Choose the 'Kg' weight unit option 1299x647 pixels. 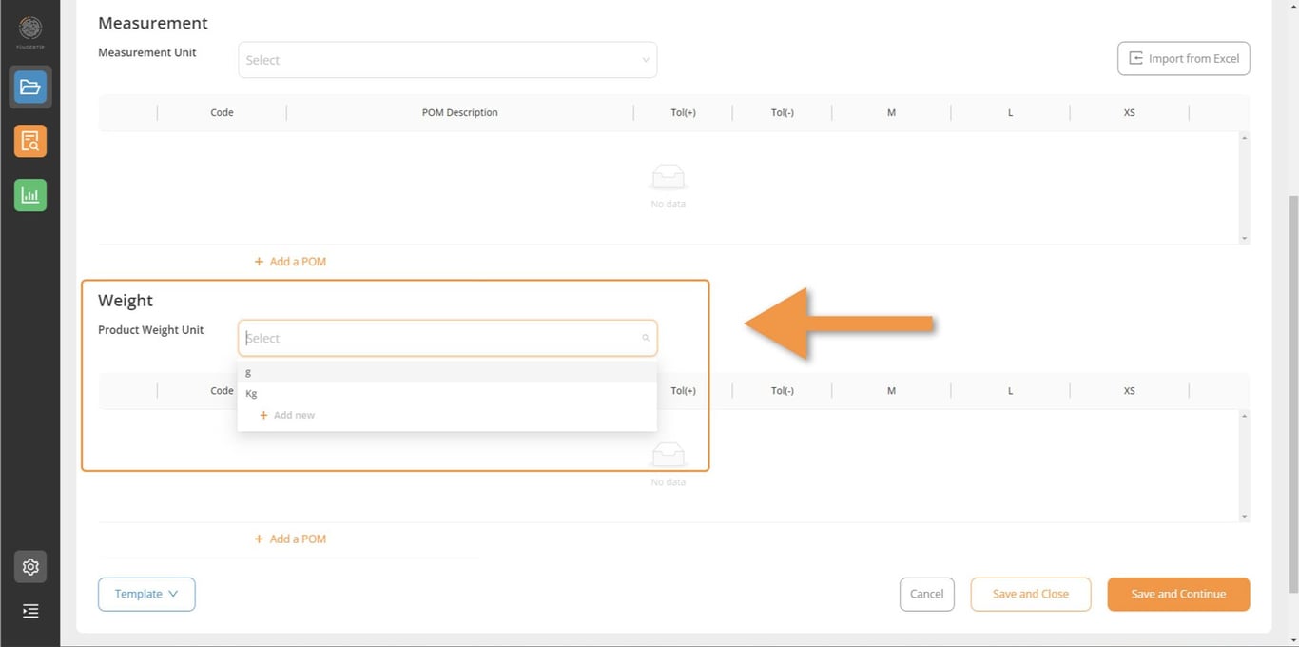click(447, 393)
